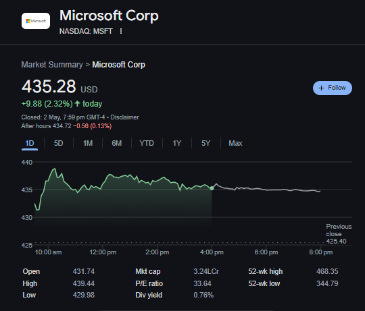Click the 435.28 price value
365x311 pixels.
49,86
